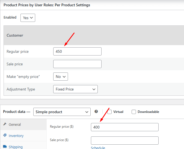Open the Inventory tab
Viewport: 184px width, 149px height.
tap(16, 136)
